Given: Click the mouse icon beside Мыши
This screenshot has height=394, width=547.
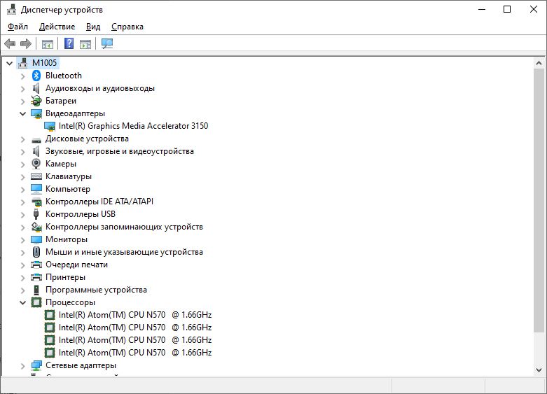Looking at the screenshot, I should click(x=36, y=252).
